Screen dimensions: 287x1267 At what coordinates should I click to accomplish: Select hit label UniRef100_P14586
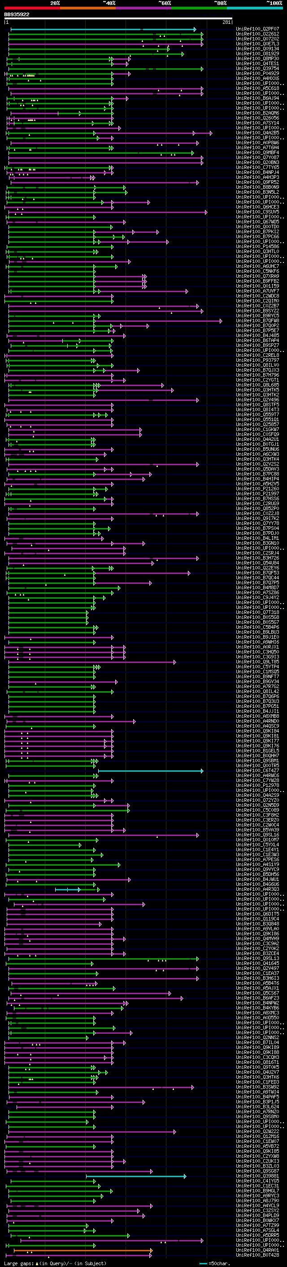point(257,246)
